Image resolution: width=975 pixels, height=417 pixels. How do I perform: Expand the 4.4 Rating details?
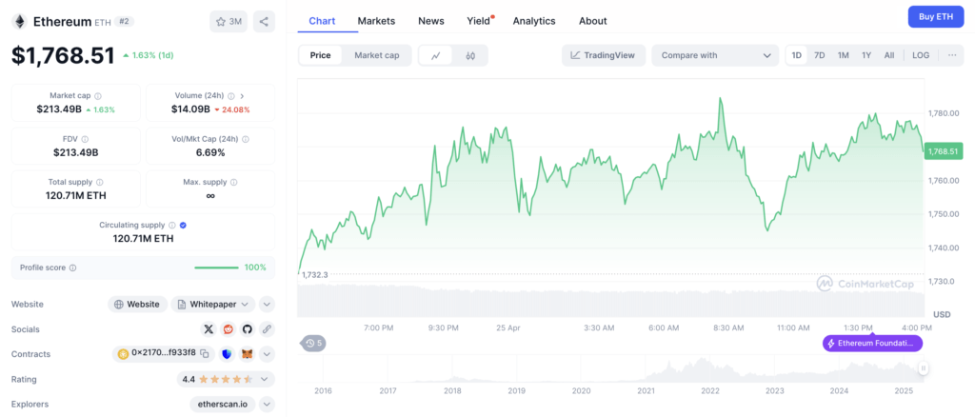click(x=225, y=379)
